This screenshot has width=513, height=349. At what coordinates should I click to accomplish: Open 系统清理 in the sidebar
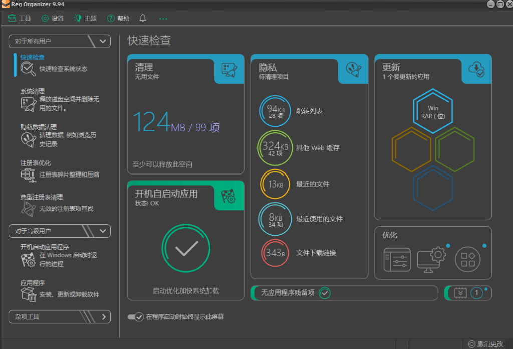point(33,91)
